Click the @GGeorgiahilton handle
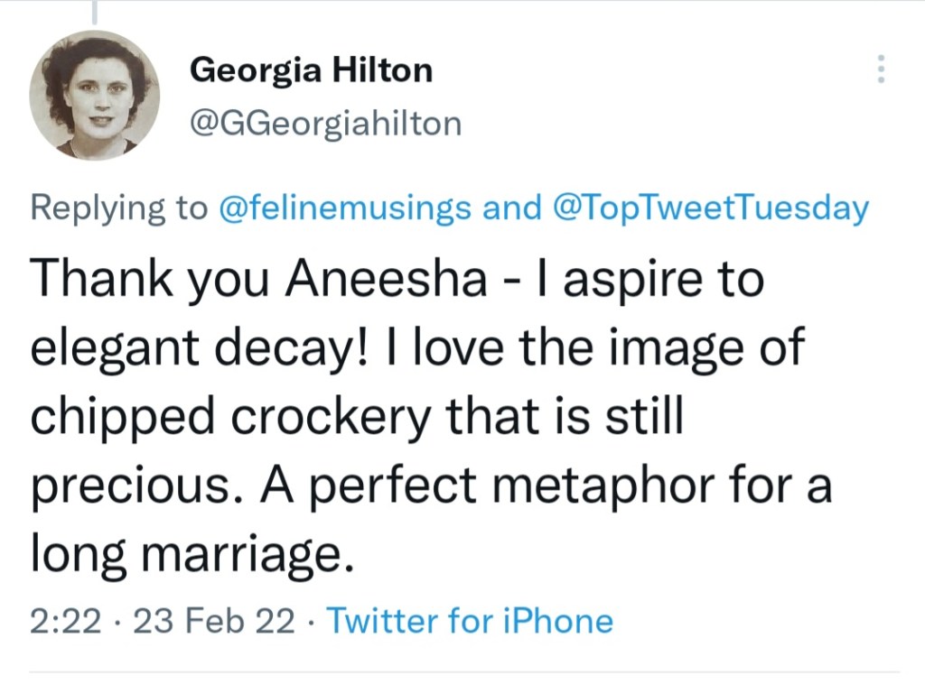 click(325, 123)
